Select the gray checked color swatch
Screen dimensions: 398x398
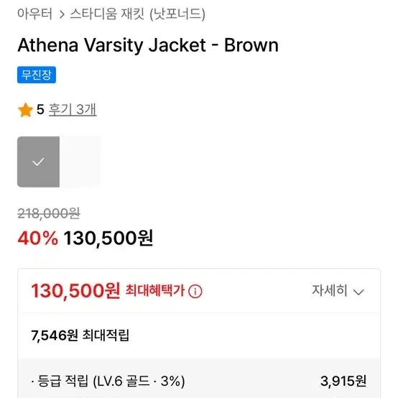(x=38, y=162)
